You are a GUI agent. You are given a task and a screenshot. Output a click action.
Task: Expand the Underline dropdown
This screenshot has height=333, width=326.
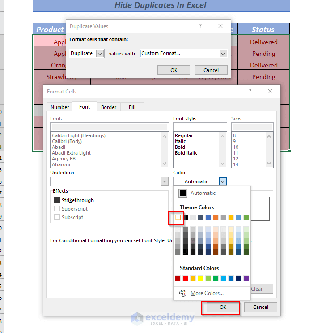pyautogui.click(x=165, y=181)
